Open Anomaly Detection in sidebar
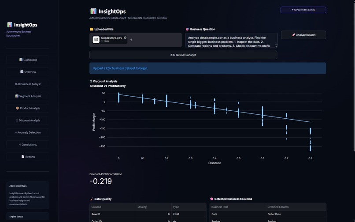Viewport: 355px width, 222px height. pyautogui.click(x=28, y=132)
